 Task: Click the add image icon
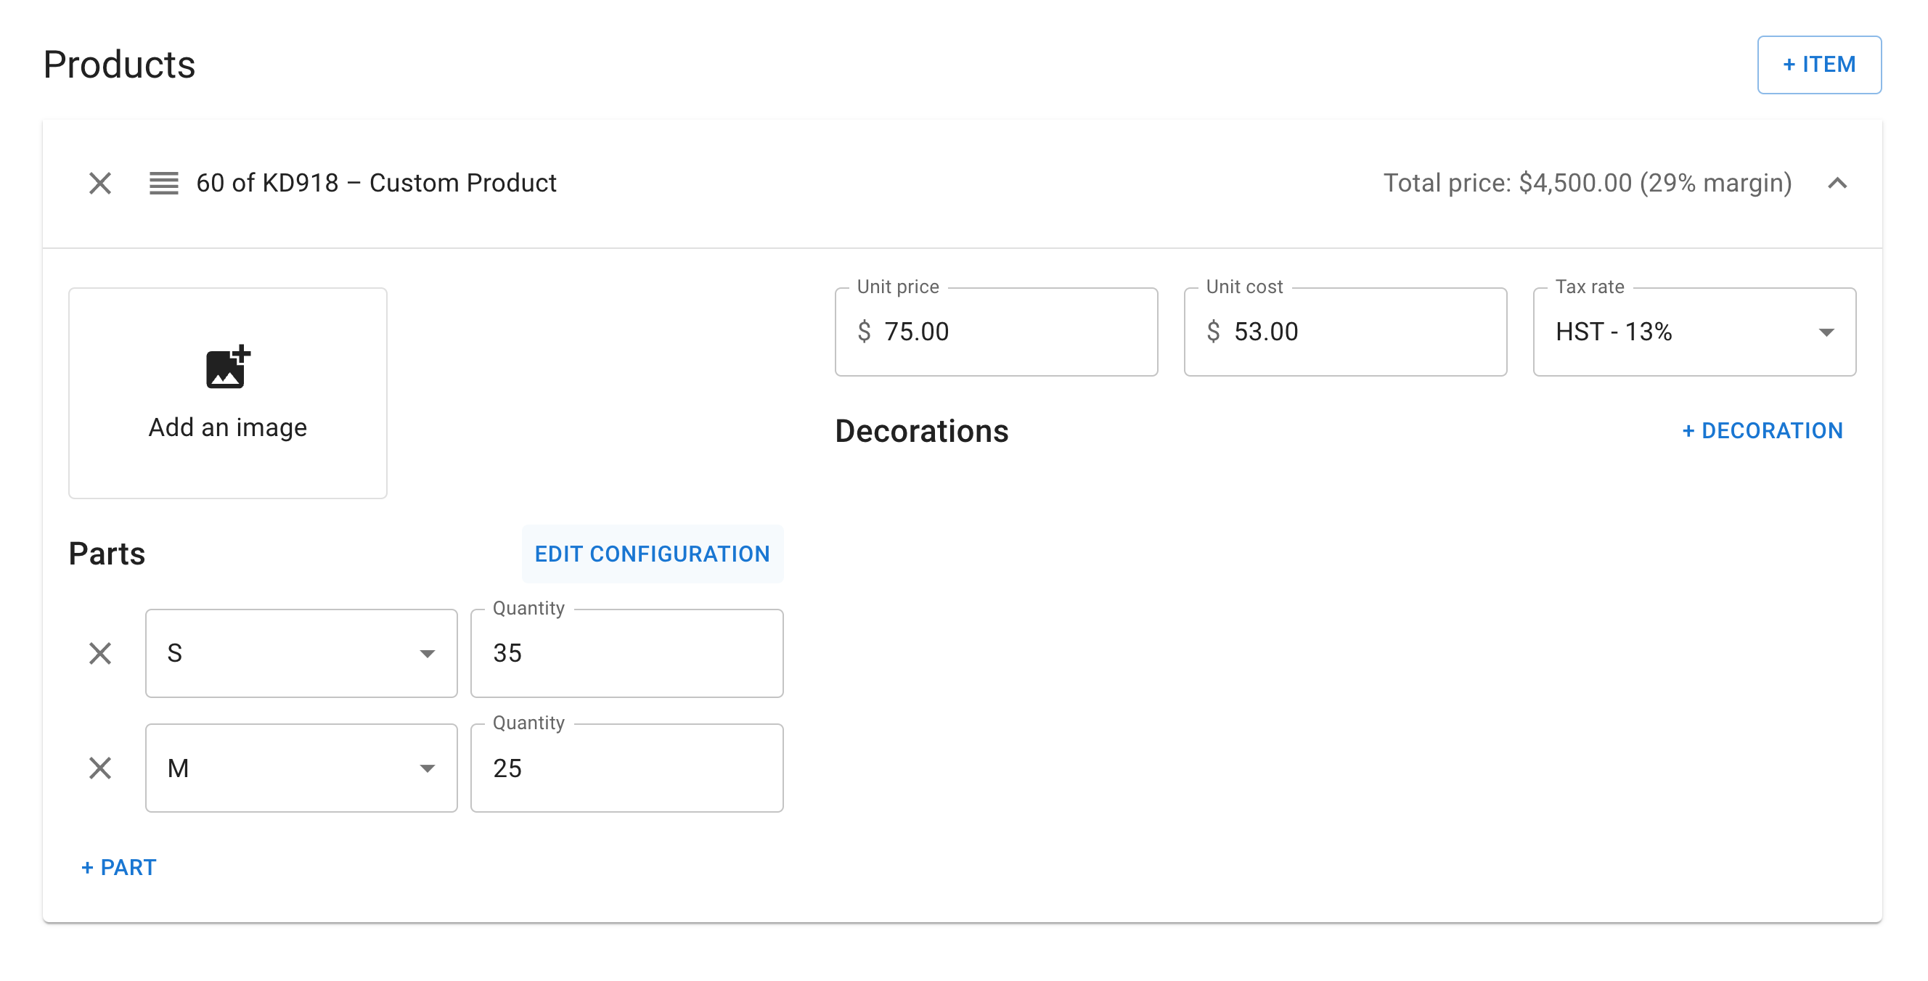click(227, 366)
